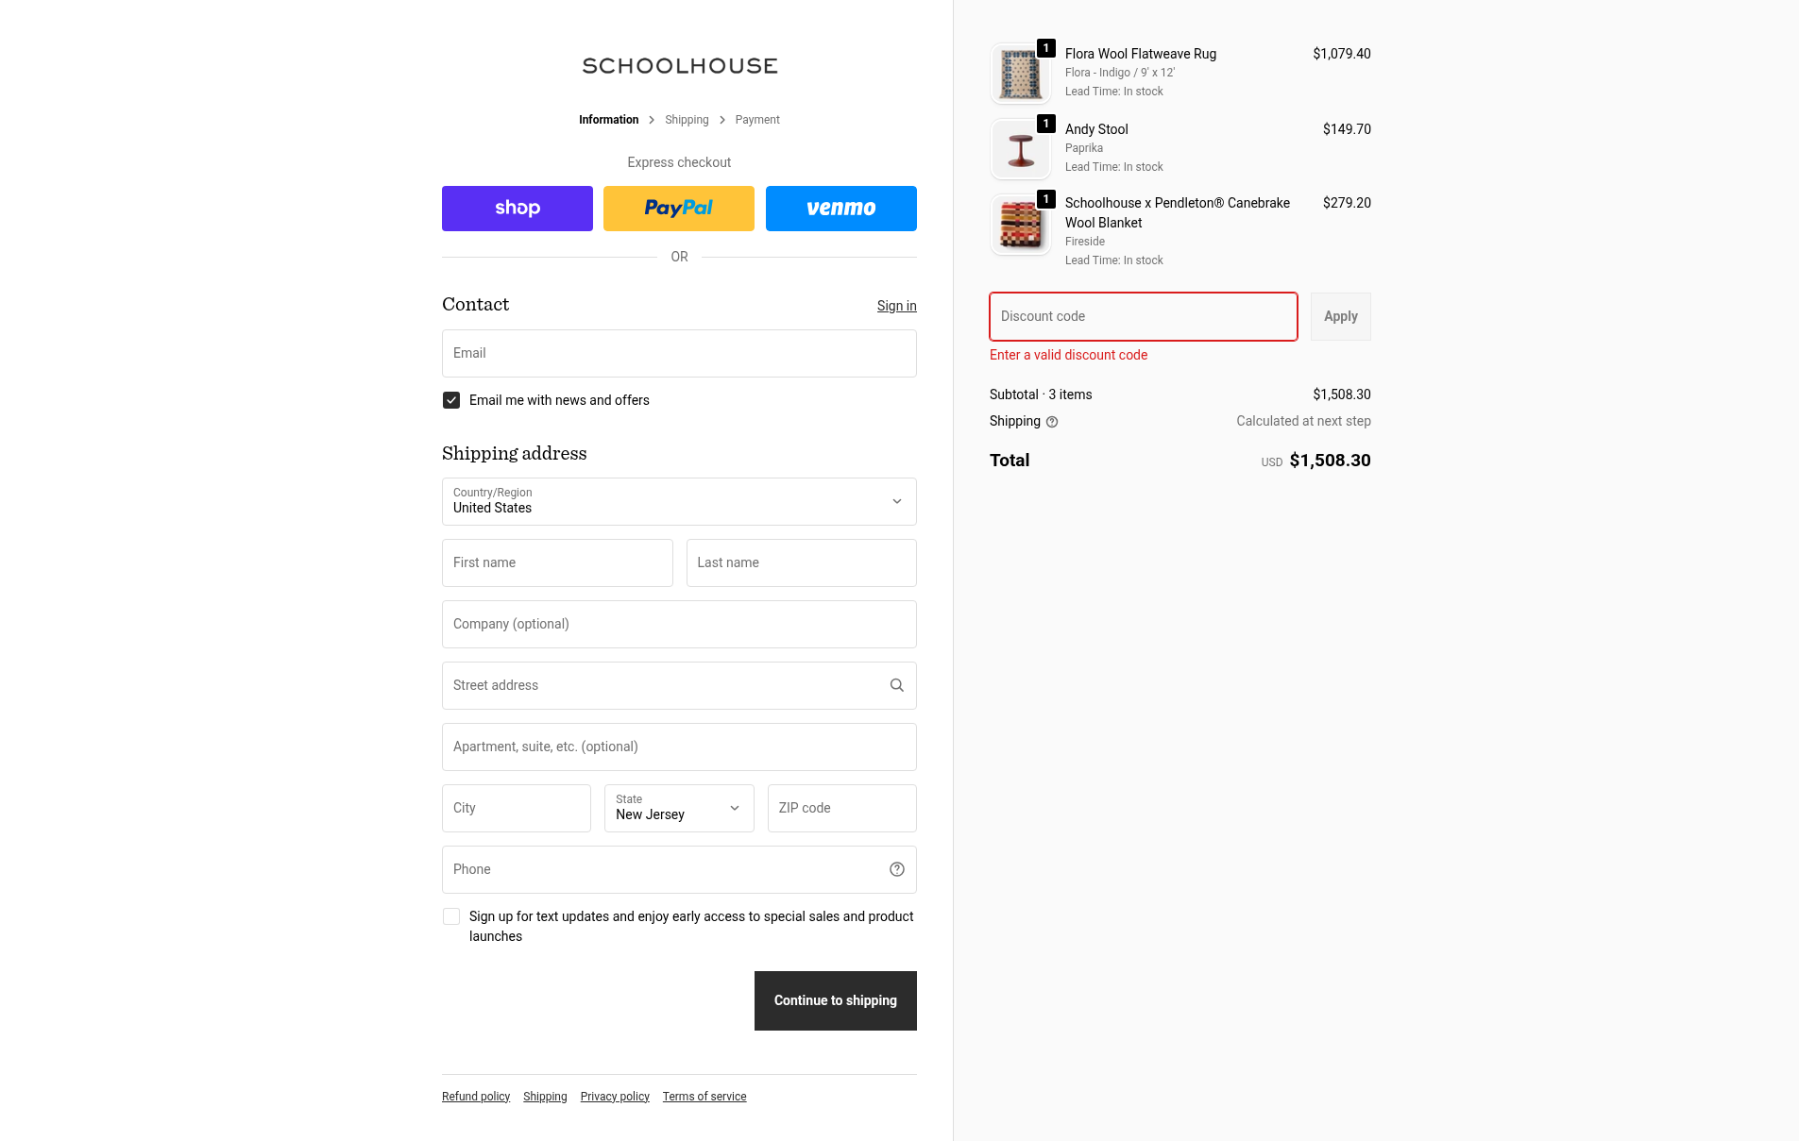
Task: Click the Flora Wool Flatweave Rug thumbnail
Action: coord(1021,74)
